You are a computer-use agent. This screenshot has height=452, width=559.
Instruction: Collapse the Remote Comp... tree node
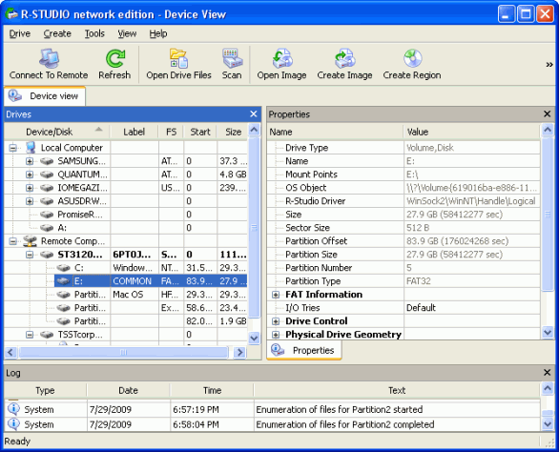coord(12,241)
